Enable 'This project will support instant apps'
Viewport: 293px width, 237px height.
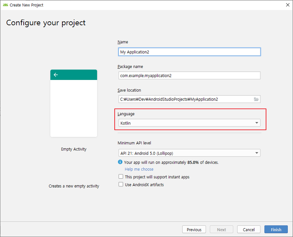click(x=121, y=177)
